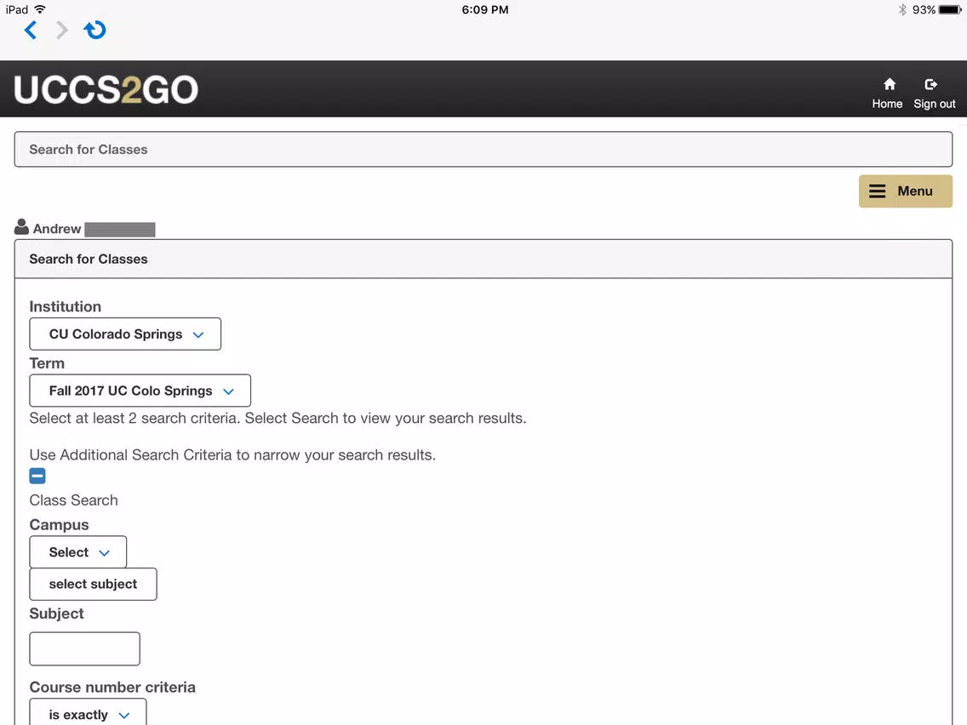Reload the page with the refresh icon

pyautogui.click(x=95, y=30)
